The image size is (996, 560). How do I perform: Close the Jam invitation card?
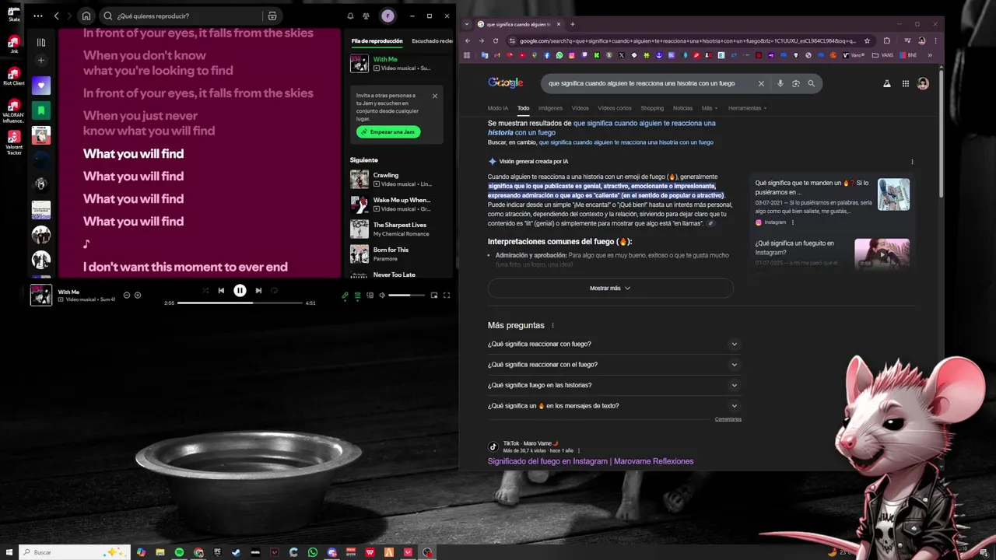435,96
